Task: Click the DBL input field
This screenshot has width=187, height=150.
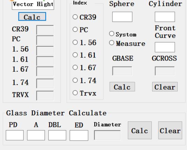Action: (x=57, y=135)
